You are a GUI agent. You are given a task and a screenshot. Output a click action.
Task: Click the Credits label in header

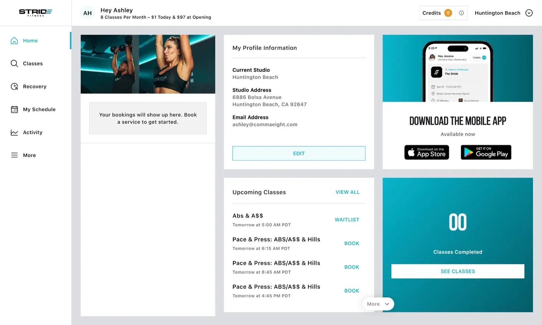[431, 13]
